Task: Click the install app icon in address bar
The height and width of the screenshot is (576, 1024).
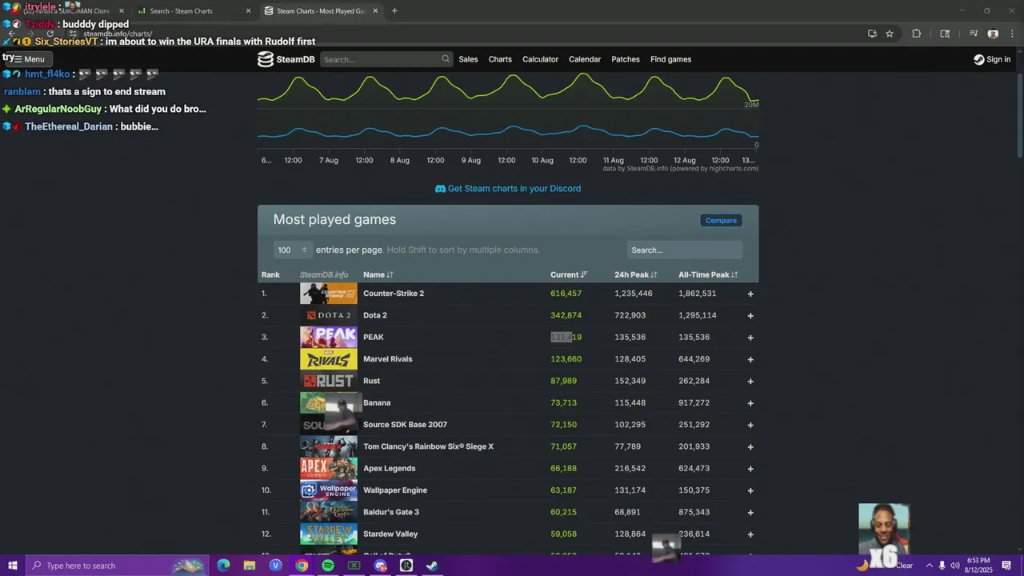Action: pos(872,34)
